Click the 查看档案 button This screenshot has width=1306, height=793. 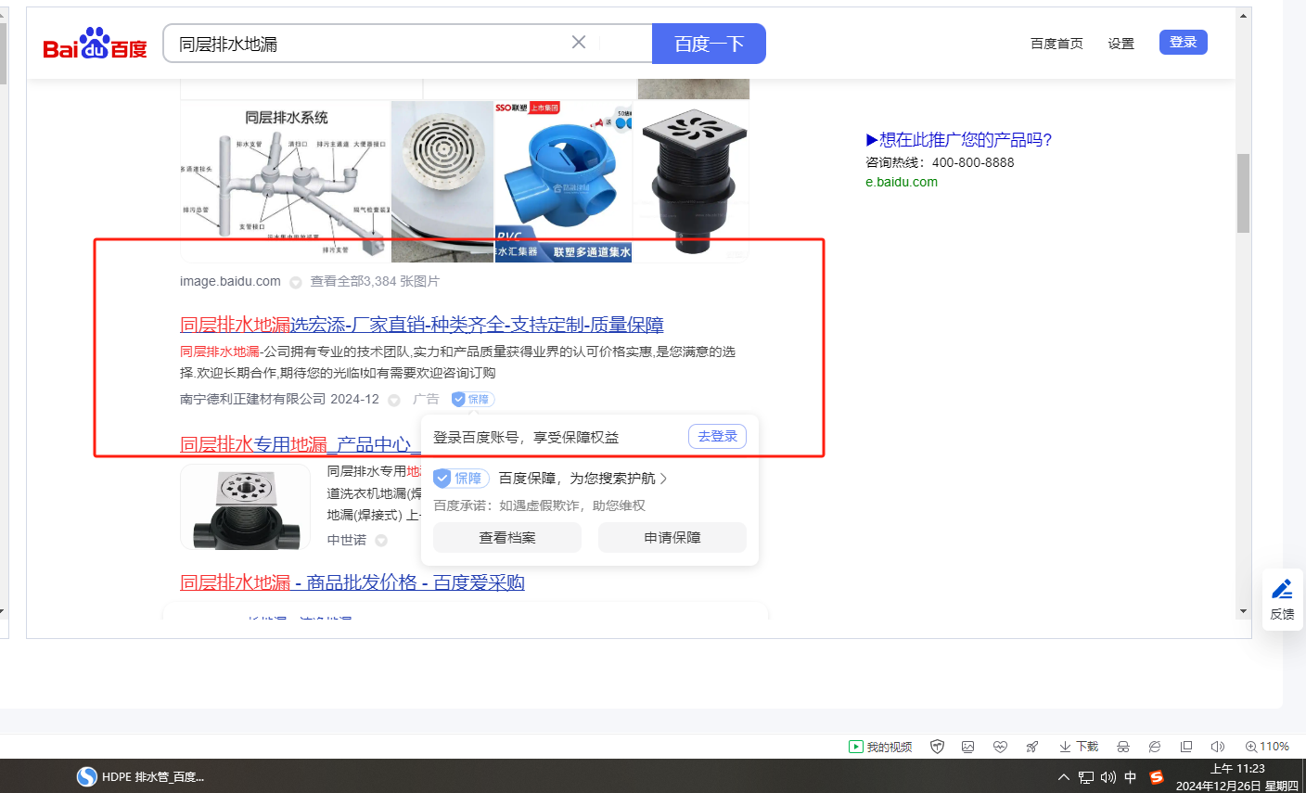pyautogui.click(x=507, y=538)
